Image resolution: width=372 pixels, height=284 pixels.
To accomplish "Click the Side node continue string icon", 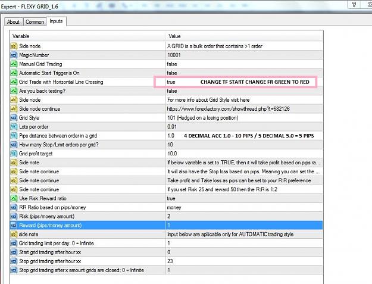I will pyautogui.click(x=14, y=109).
